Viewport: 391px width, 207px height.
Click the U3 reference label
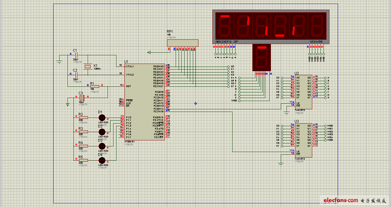(x=297, y=121)
